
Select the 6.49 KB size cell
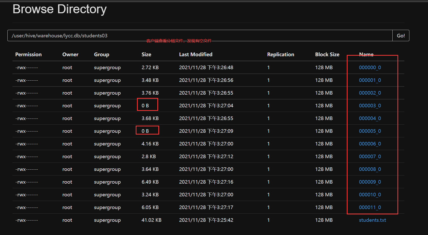coord(150,182)
